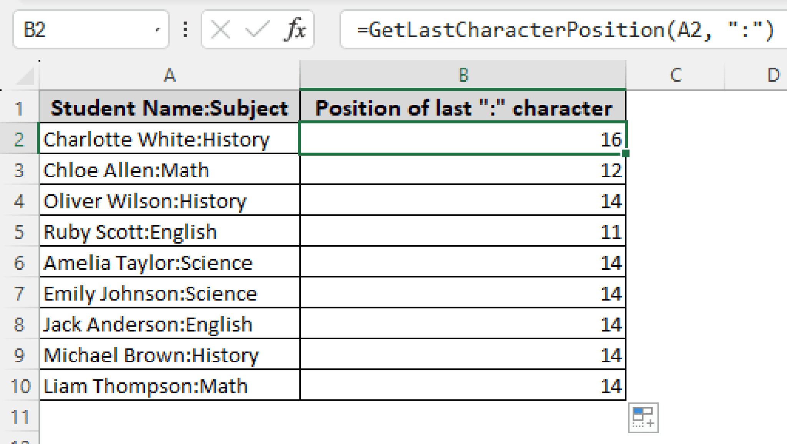Image resolution: width=787 pixels, height=444 pixels.
Task: Select the cell showing value 11
Action: [463, 231]
